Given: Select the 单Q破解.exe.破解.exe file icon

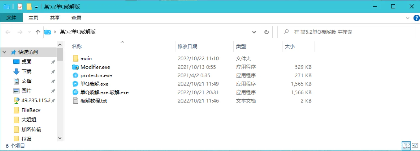Looking at the screenshot, I should [x=75, y=92].
